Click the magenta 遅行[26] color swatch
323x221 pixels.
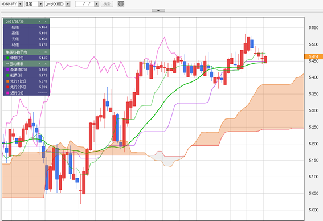tap(7, 93)
